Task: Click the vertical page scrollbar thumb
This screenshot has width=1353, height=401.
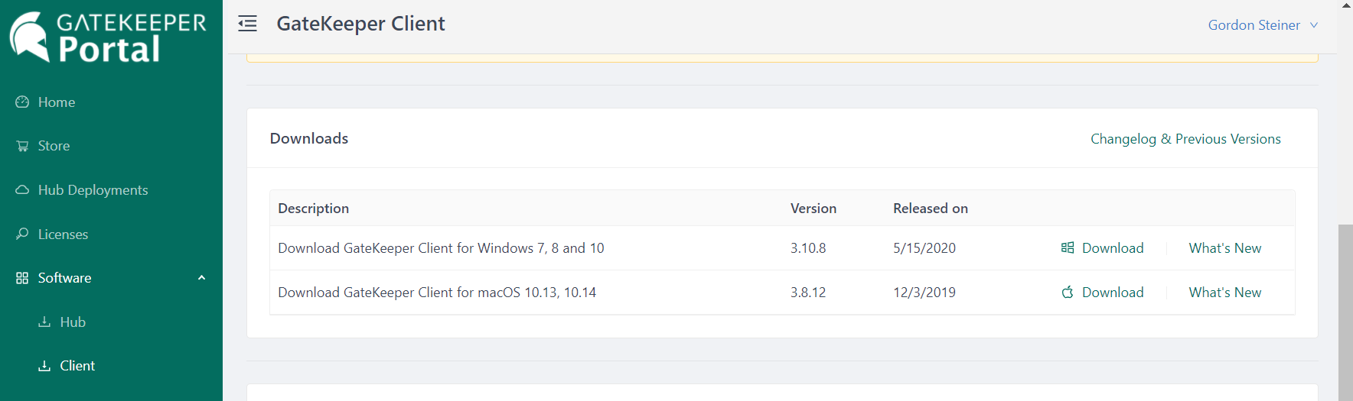Action: click(1345, 312)
